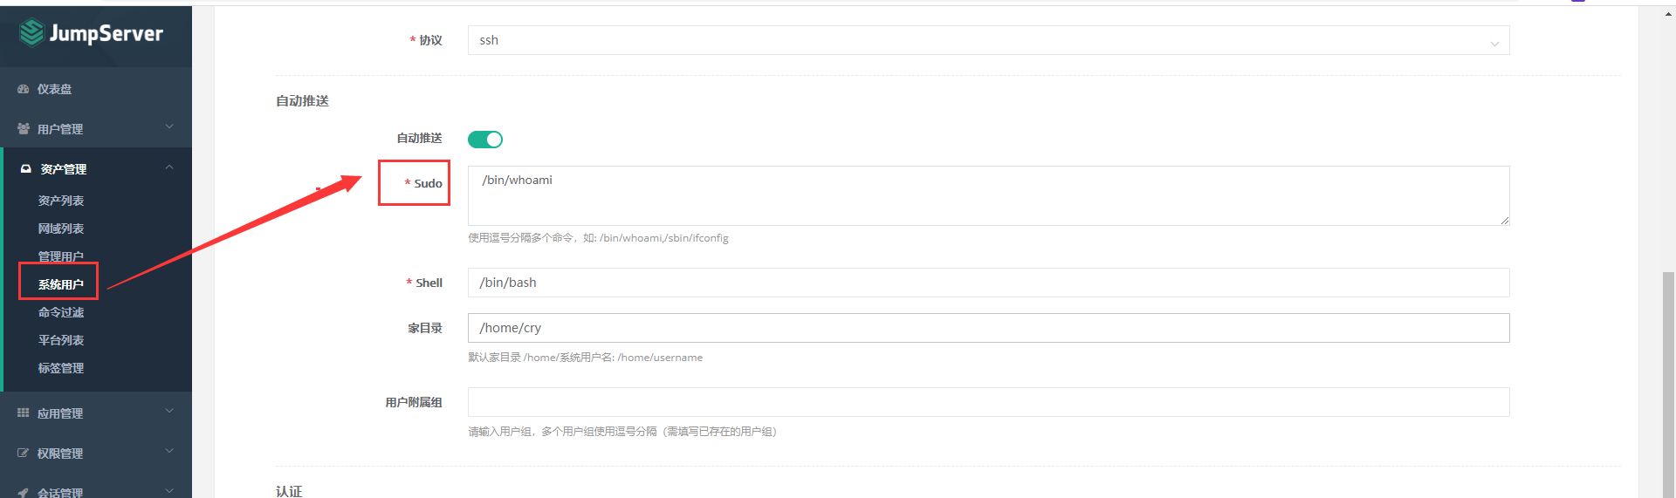Expand the 会话管理 menu chevron

point(169,491)
